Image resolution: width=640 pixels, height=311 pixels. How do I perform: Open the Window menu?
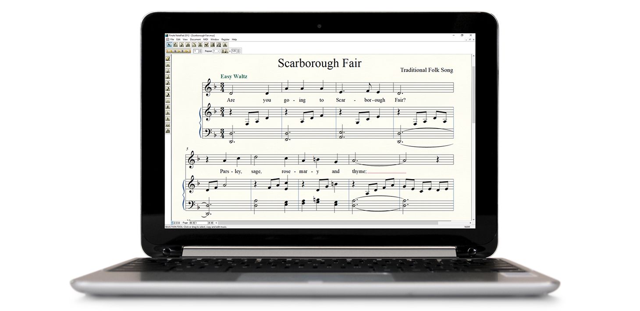215,39
